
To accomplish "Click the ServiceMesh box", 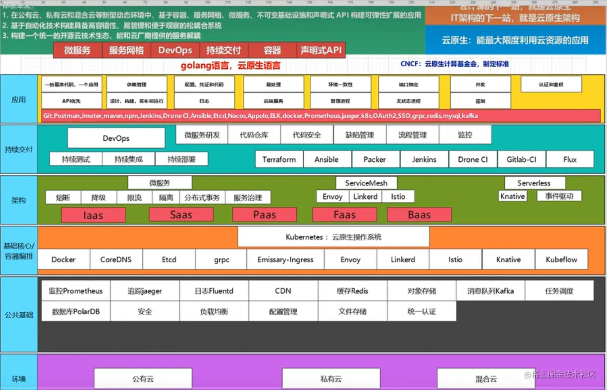I will [x=366, y=183].
